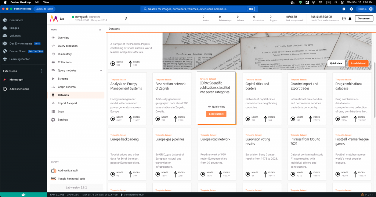Open the Datasets tab
This screenshot has height=197, width=376.
click(x=114, y=29)
